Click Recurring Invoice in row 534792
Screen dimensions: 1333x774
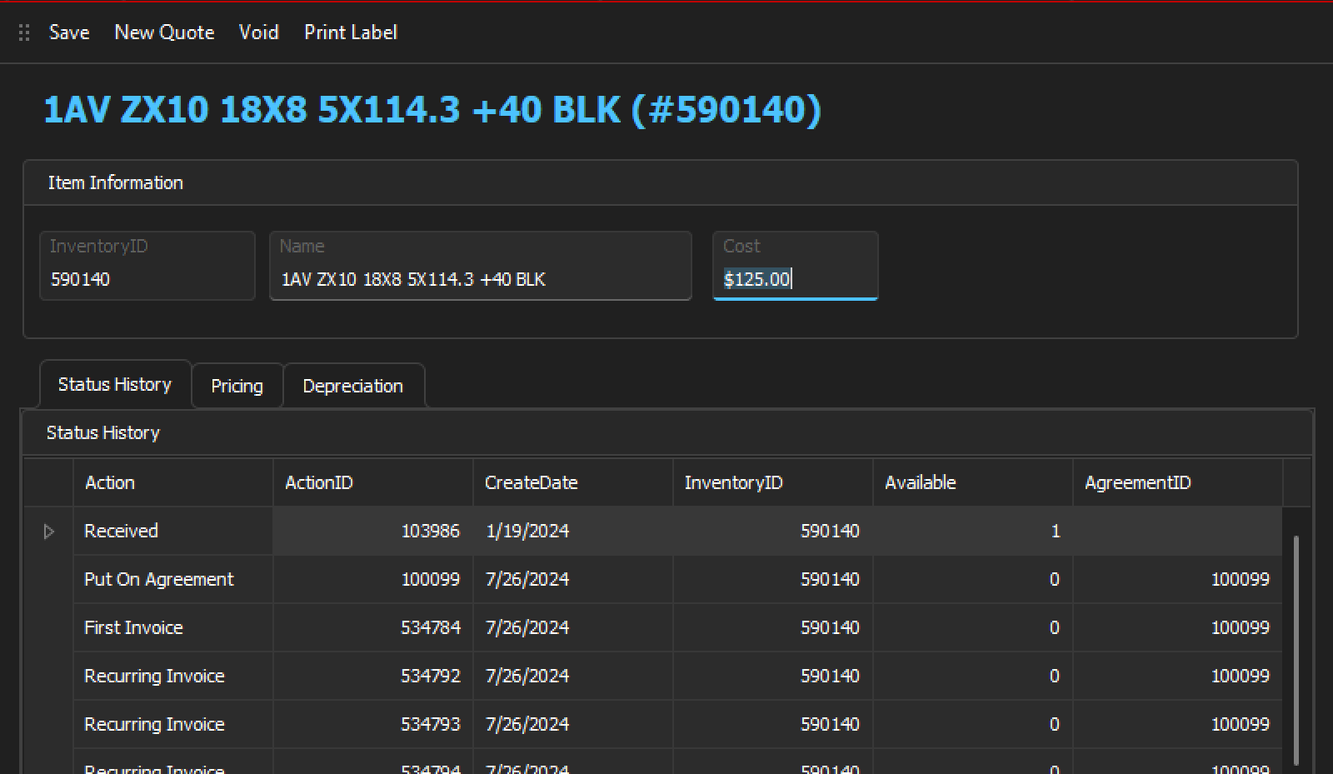(173, 677)
